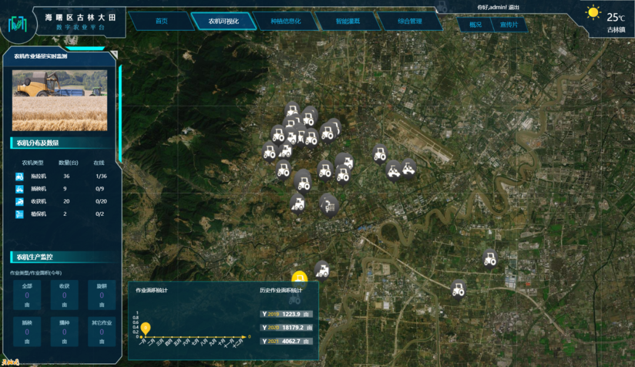Click the 插秧机 transplanter type icon

(19, 189)
